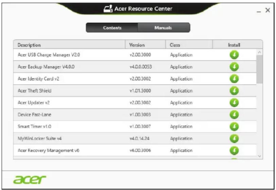Screen dimensions: 276x190
Task: Sort by Description column header
Action: coord(69,45)
